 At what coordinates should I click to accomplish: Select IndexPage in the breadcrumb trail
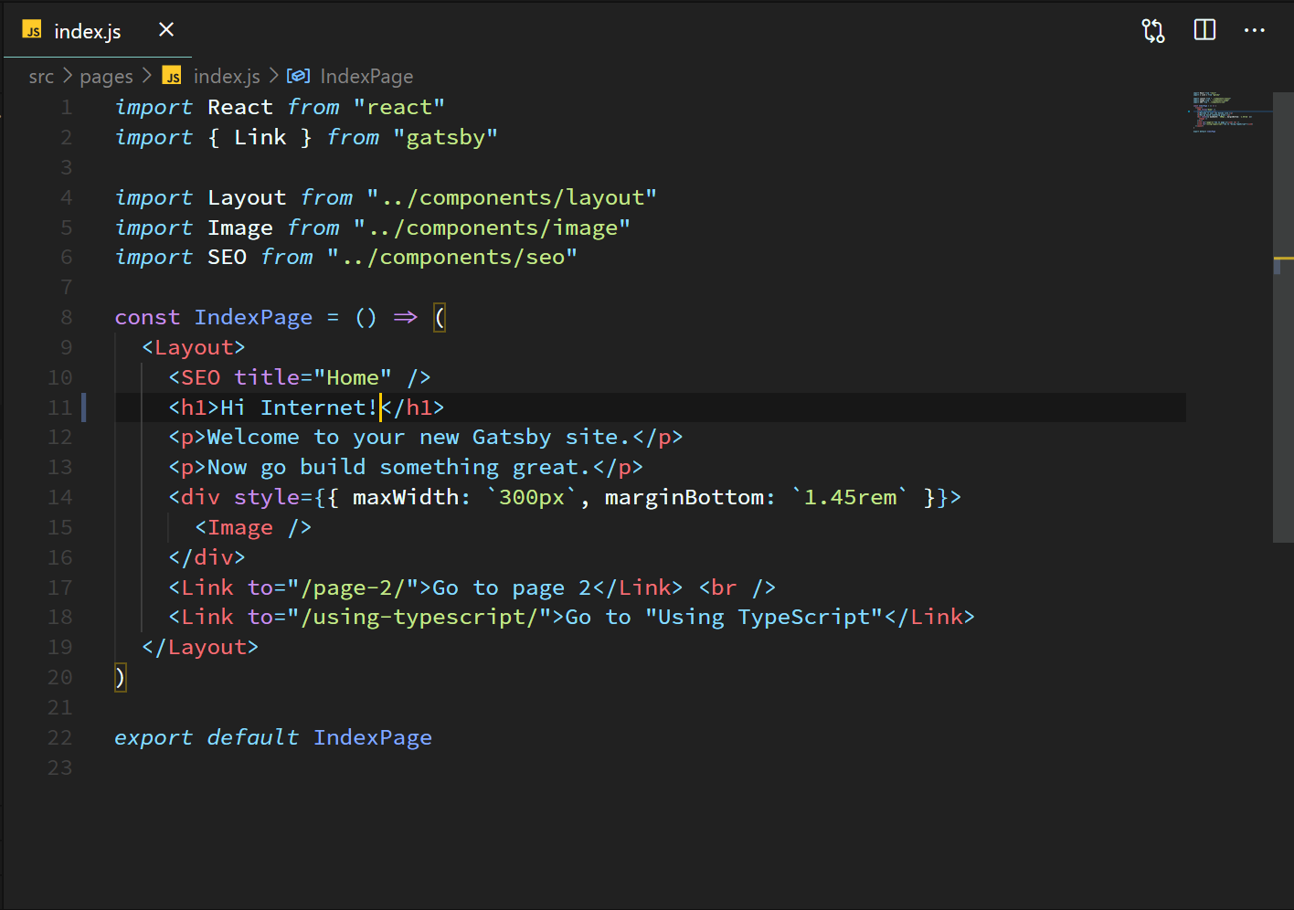(x=366, y=76)
